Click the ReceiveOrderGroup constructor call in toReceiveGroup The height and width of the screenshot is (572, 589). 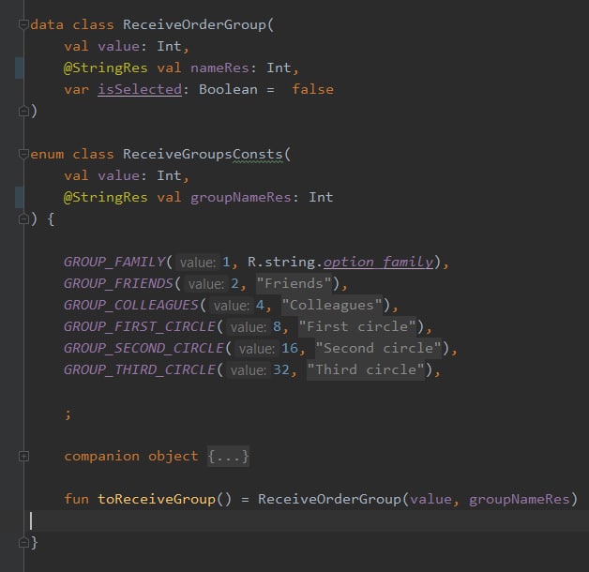coord(329,499)
